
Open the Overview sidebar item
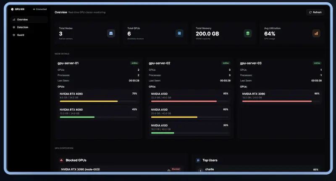pyautogui.click(x=23, y=19)
